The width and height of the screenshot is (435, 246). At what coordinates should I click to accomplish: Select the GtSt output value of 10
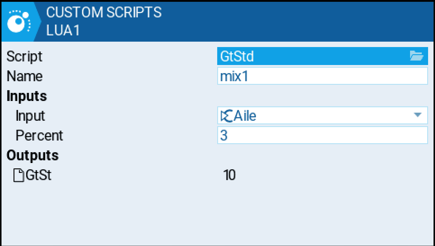230,175
